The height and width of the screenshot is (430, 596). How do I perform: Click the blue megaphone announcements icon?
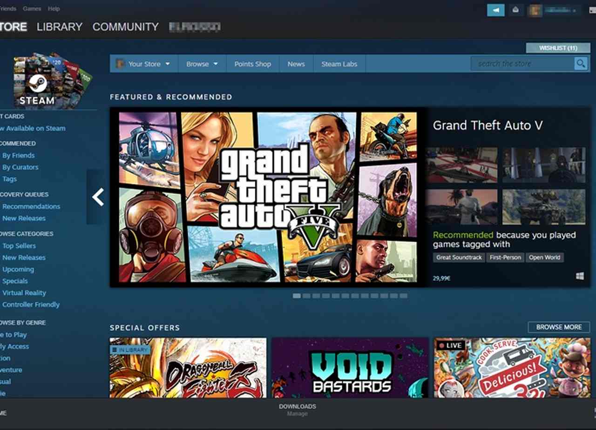(x=495, y=10)
